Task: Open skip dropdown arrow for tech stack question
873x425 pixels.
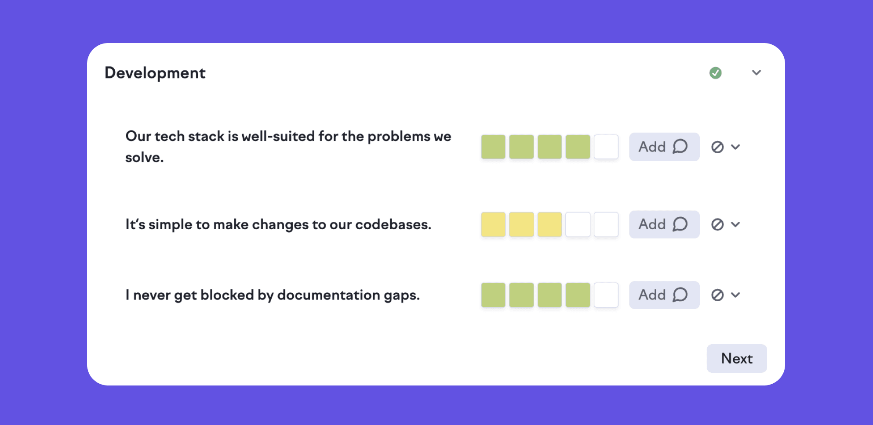Action: point(736,147)
